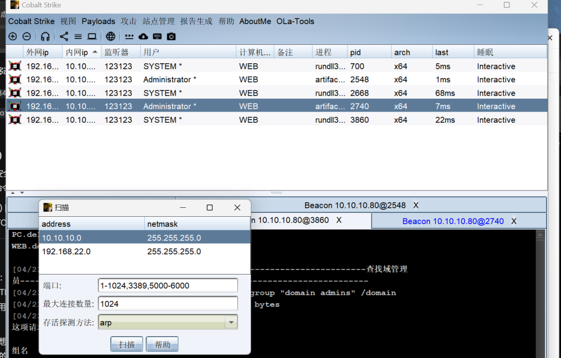View keystrokes using the keyboard icon
The height and width of the screenshot is (358, 561).
[x=157, y=36]
